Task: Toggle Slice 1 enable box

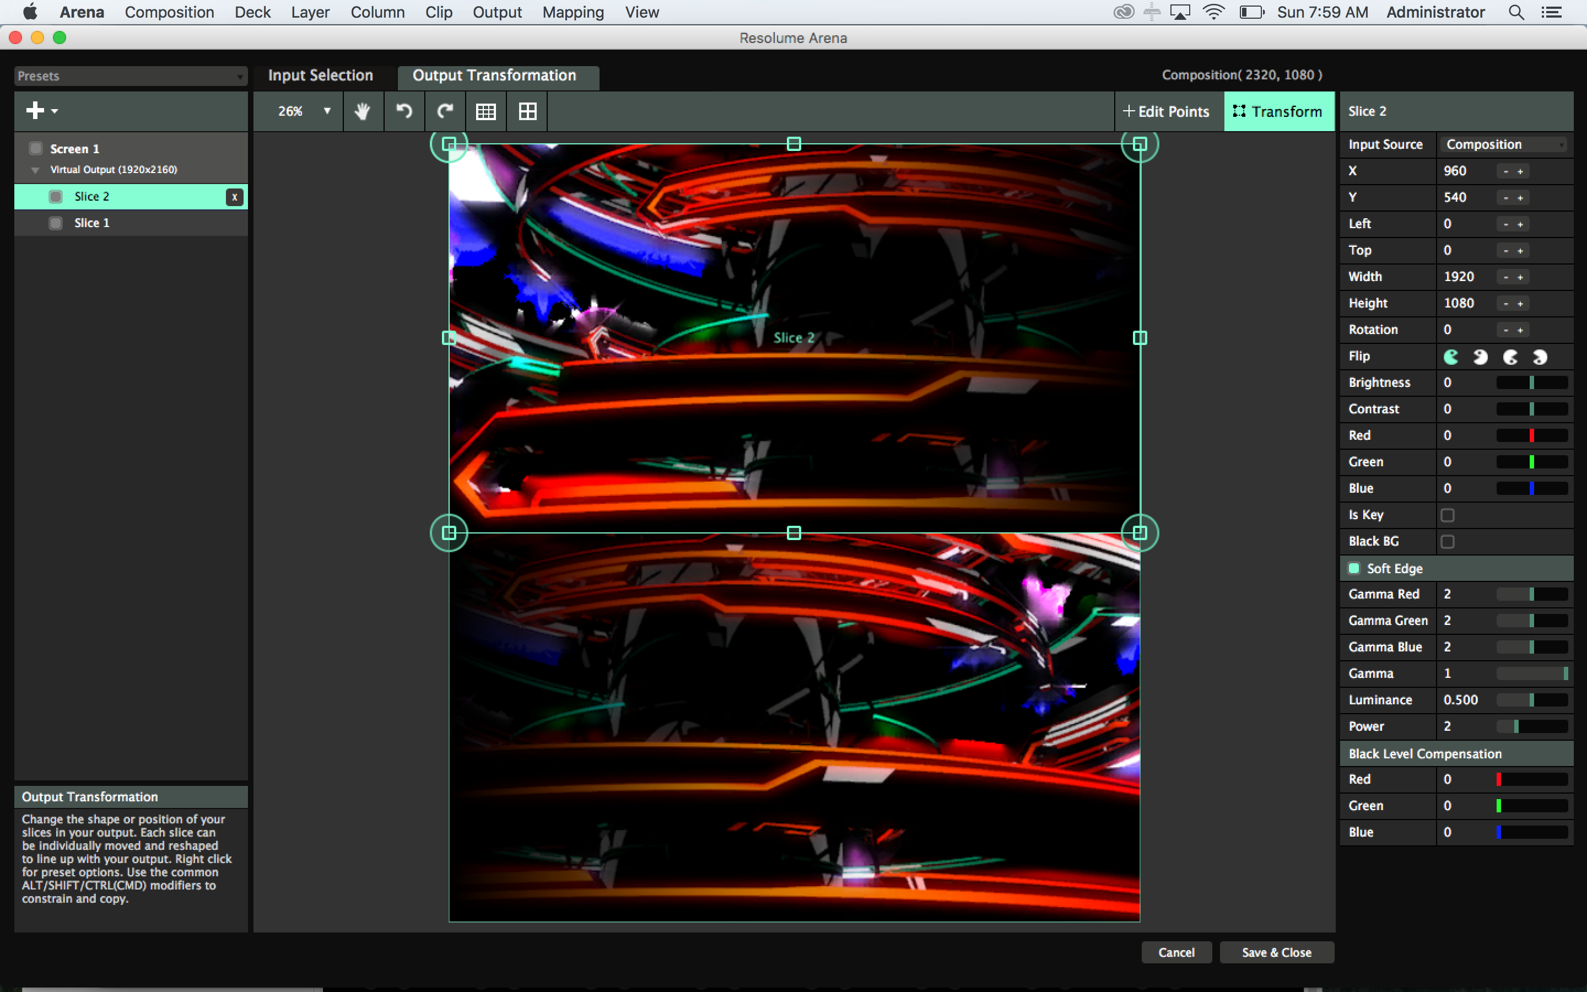Action: pos(56,223)
